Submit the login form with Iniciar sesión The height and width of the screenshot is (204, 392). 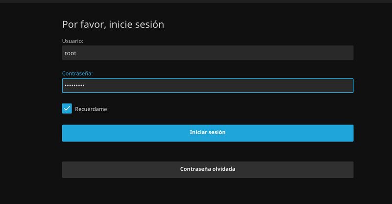[x=207, y=133]
